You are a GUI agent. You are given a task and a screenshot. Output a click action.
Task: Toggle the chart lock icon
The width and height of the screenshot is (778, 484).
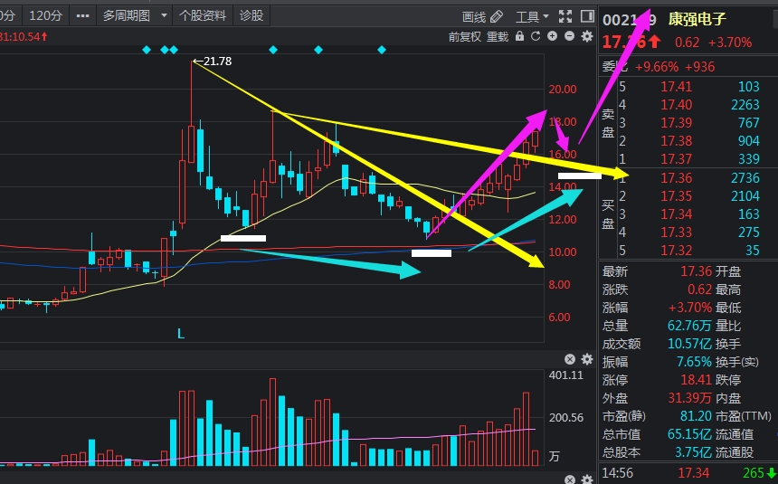point(520,37)
